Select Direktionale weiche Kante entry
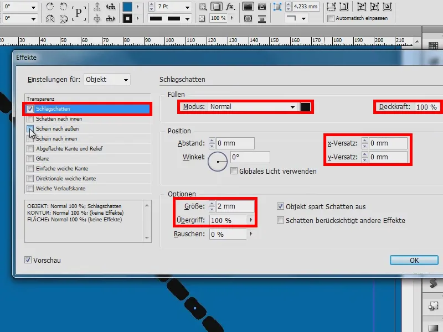 (x=66, y=178)
